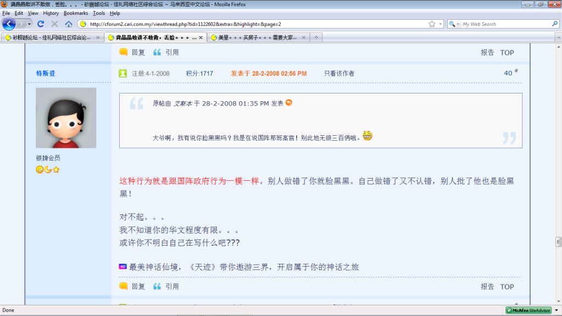Click the Stop loading X icon
This screenshot has width=562, height=316.
pyautogui.click(x=54, y=24)
